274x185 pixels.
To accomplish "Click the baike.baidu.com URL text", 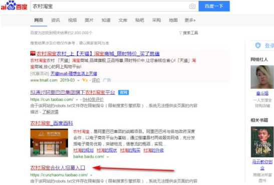I will point(89,156).
